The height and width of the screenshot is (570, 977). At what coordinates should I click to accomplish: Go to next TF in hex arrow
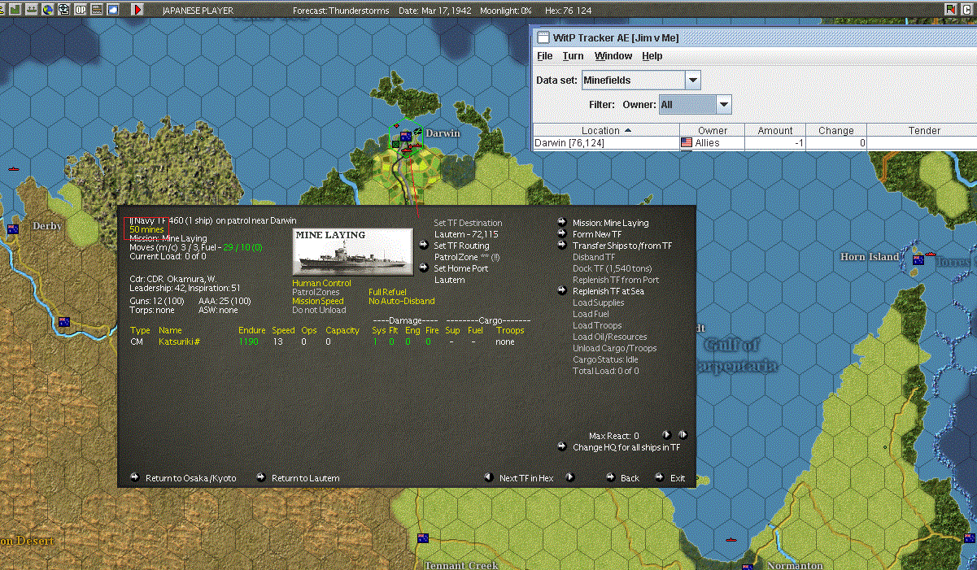(x=569, y=477)
